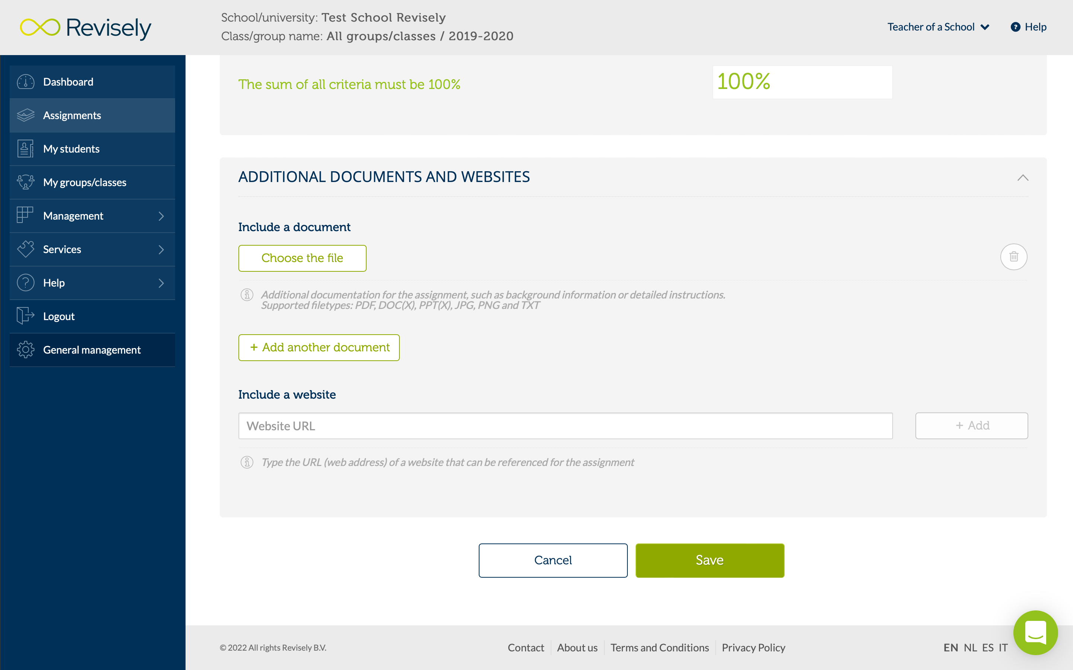Open Assignments in the sidebar

click(x=72, y=116)
